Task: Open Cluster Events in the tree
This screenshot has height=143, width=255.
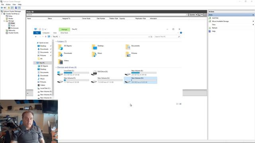Action: [x=13, y=33]
